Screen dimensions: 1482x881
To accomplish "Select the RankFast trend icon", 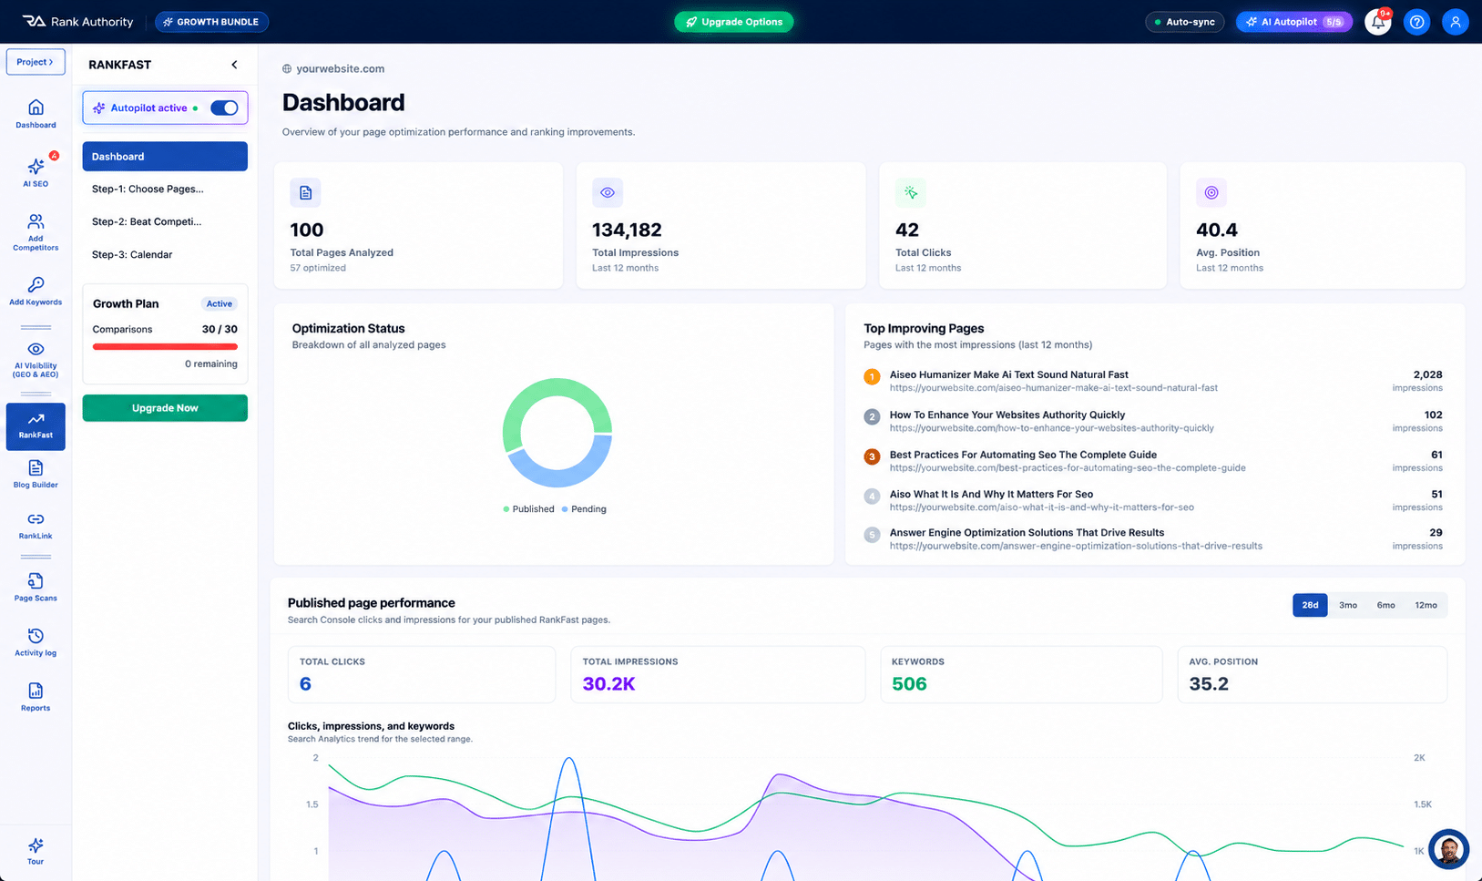I will pyautogui.click(x=36, y=419).
